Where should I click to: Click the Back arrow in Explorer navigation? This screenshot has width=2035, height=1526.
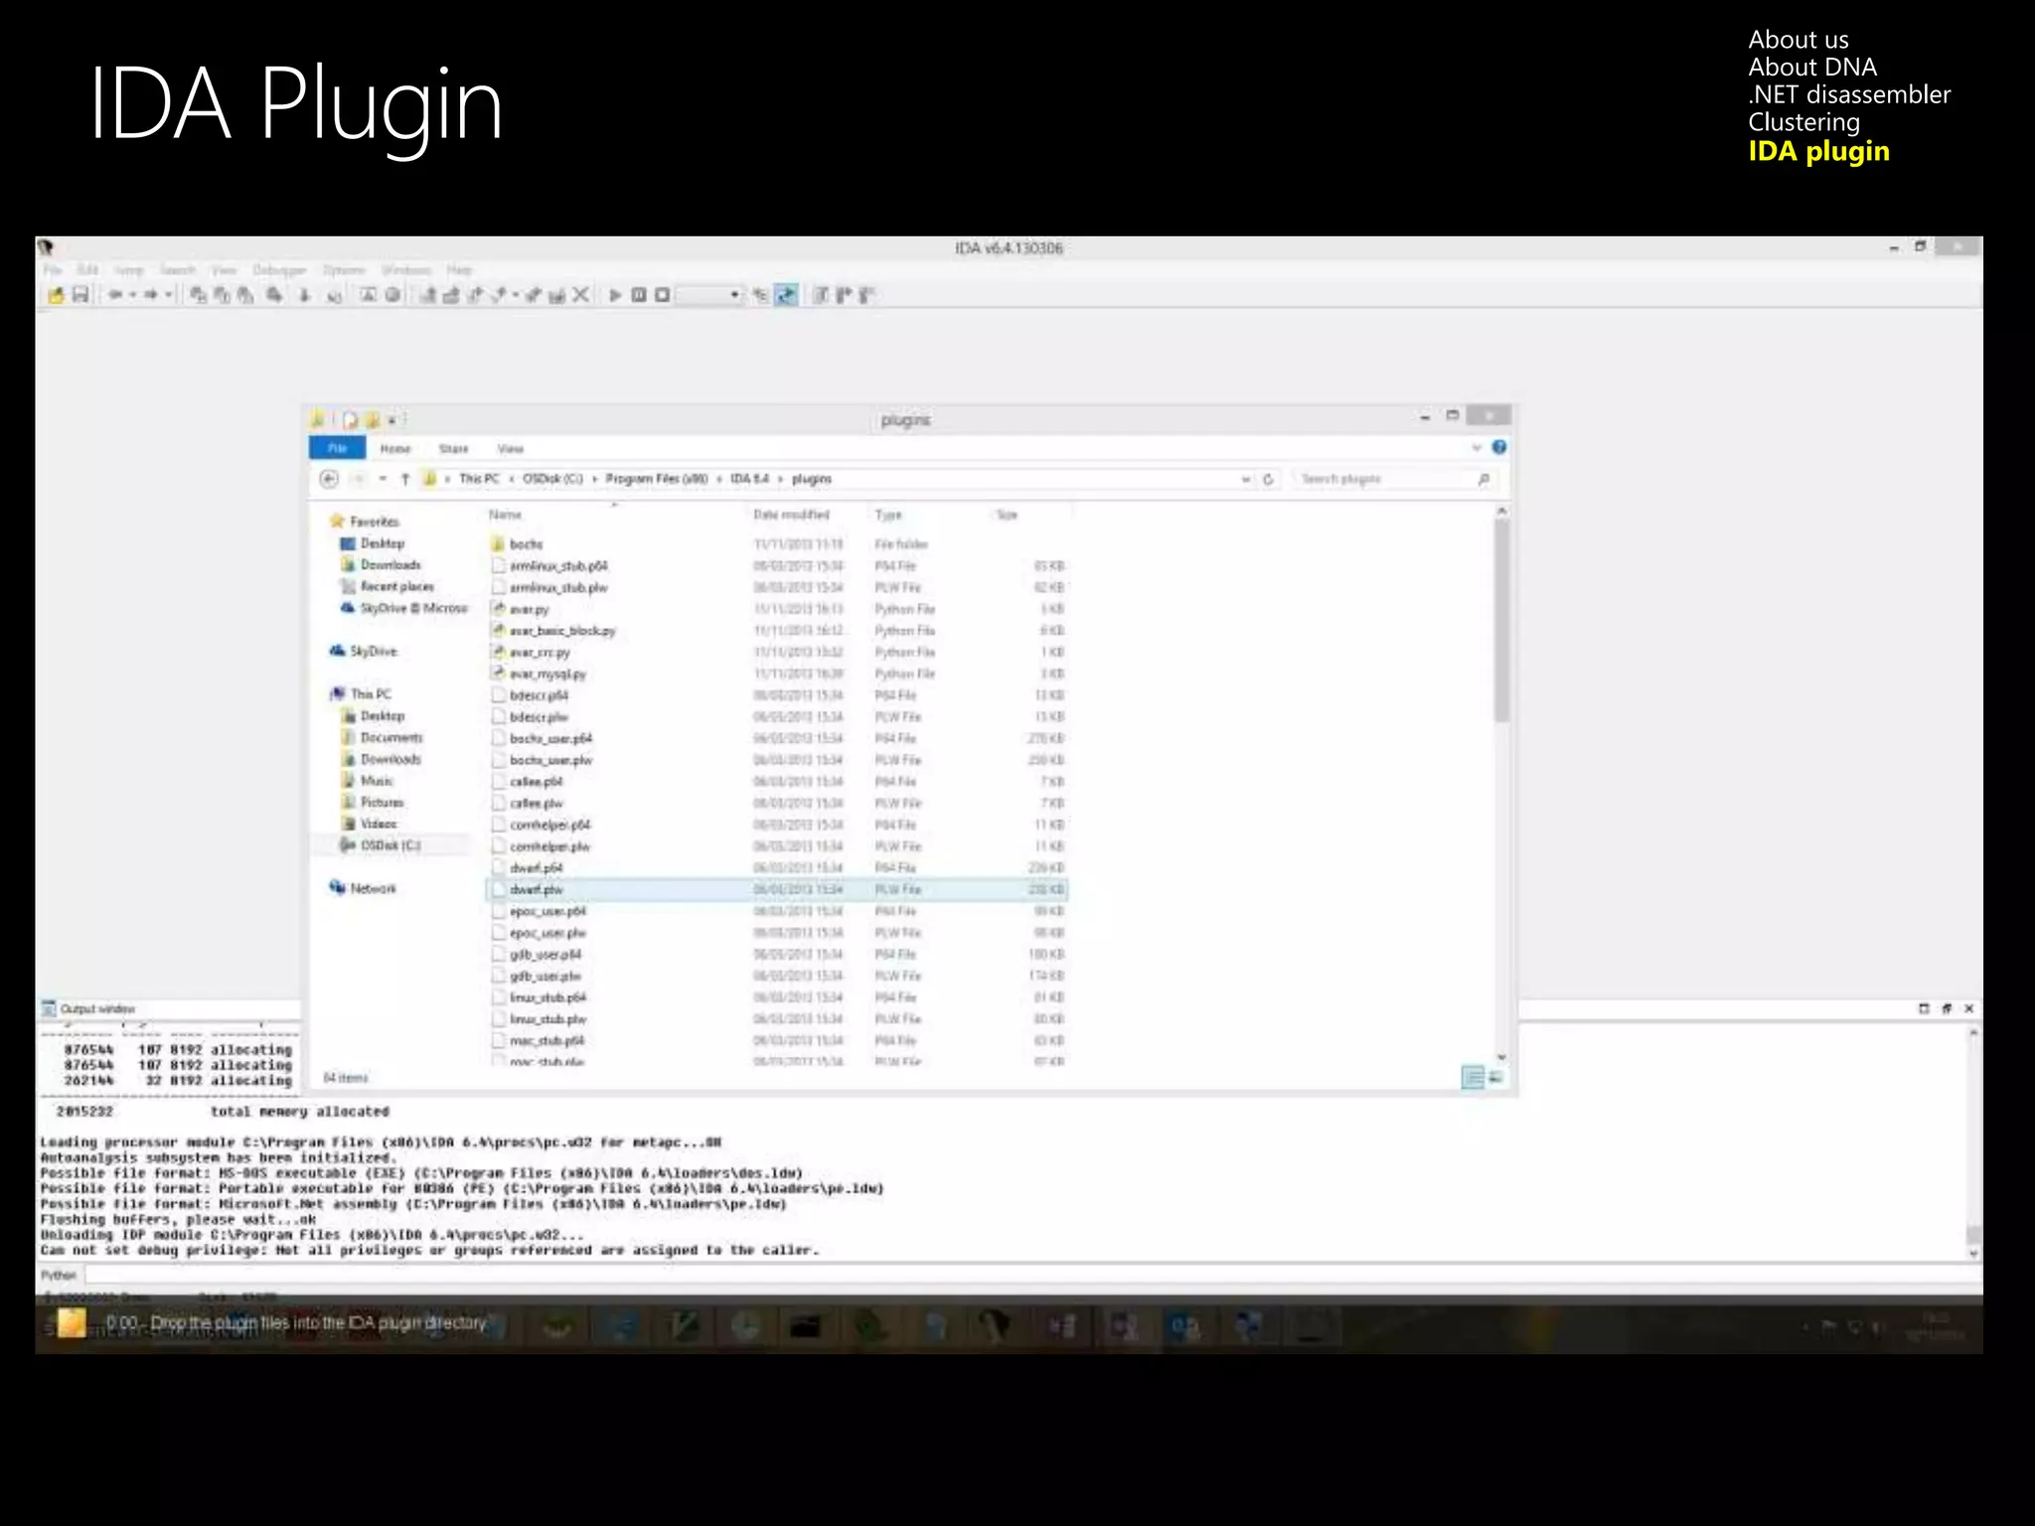[x=329, y=479]
